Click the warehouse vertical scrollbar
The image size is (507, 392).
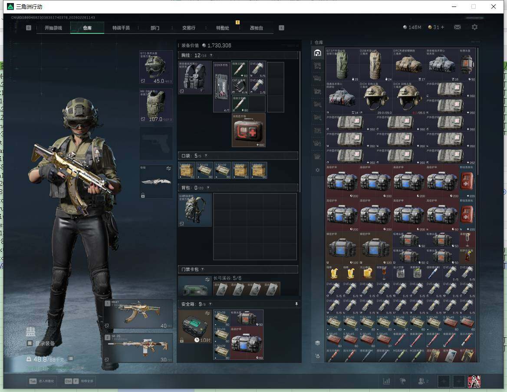point(477,112)
